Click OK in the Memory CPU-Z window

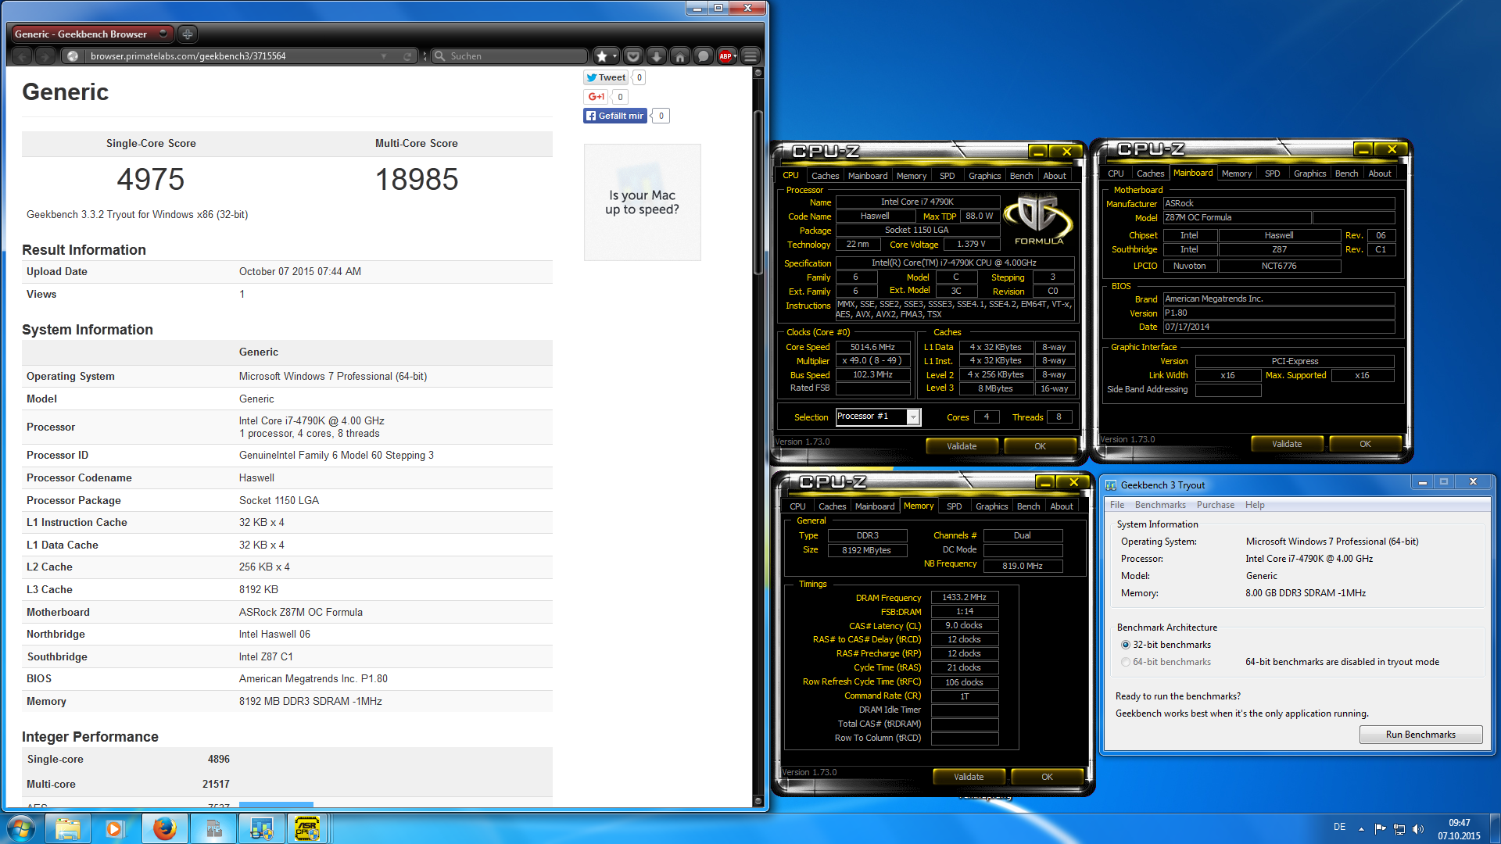point(1047,777)
